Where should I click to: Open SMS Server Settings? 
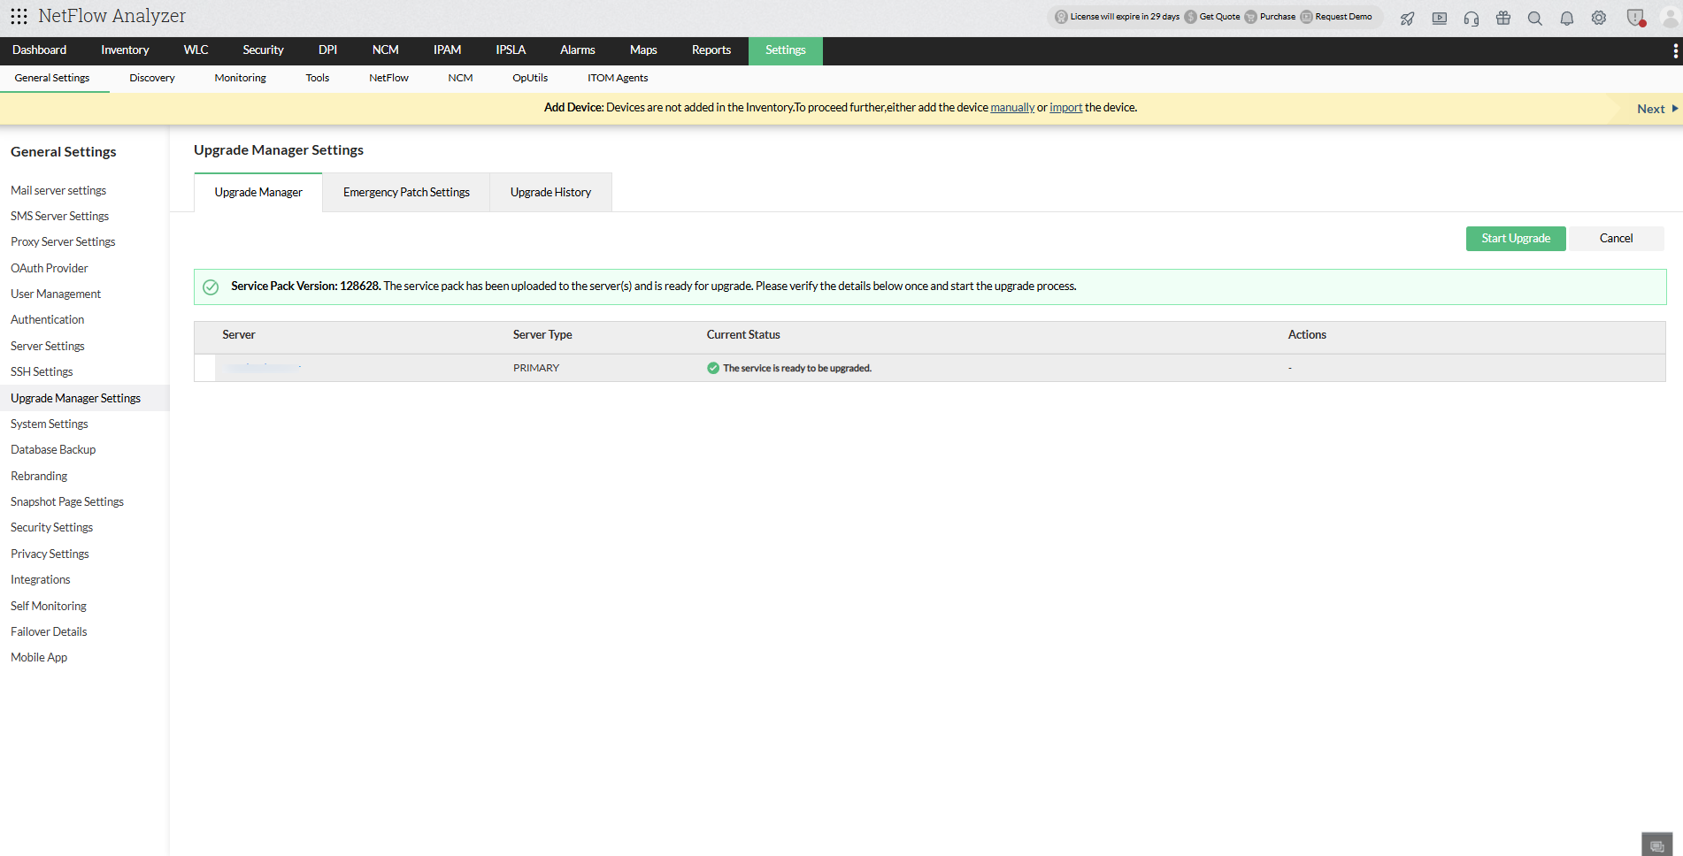60,216
